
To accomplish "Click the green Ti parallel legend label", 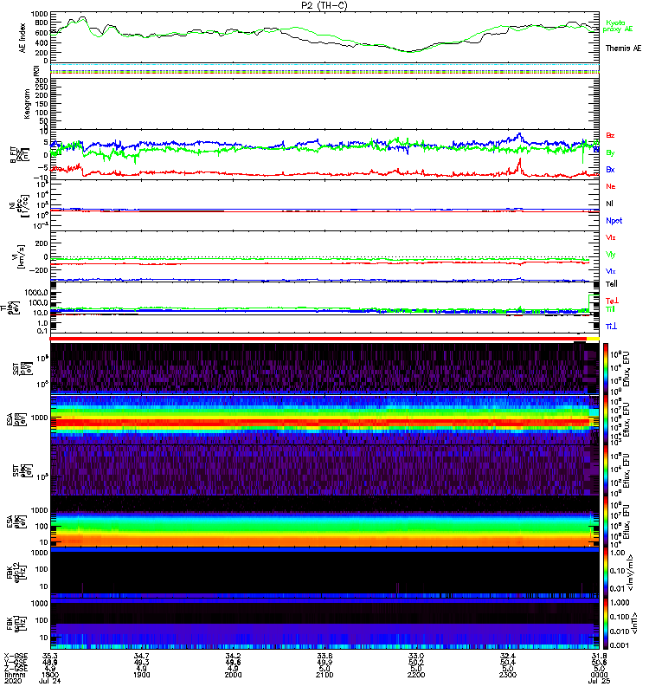I will [610, 309].
